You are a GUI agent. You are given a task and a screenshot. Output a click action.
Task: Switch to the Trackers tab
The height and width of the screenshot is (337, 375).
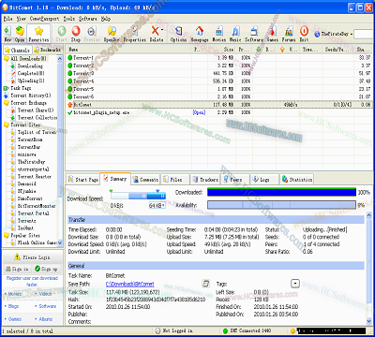pyautogui.click(x=205, y=180)
